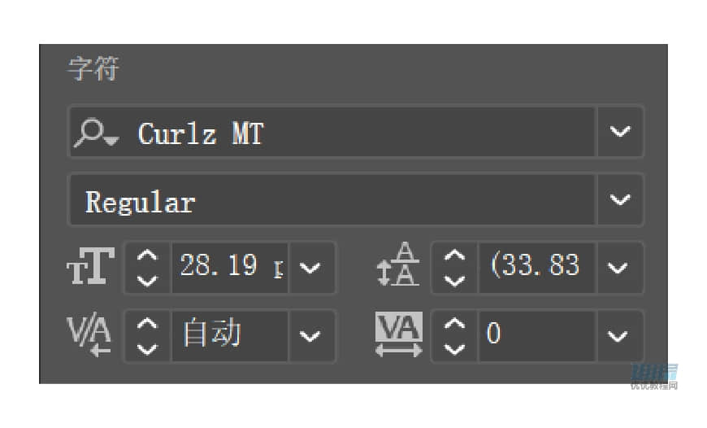Open the Regular font style dropdown
Screen dimensions: 707x428
point(620,199)
